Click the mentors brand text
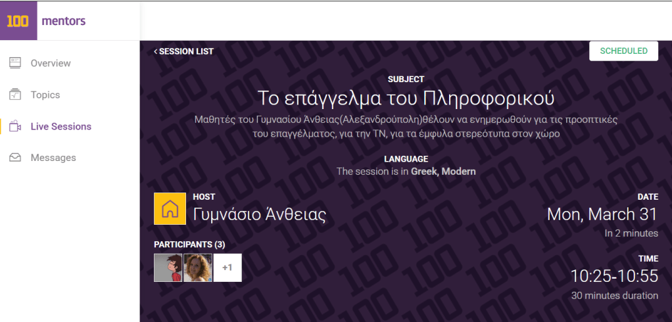The image size is (672, 322). pyautogui.click(x=63, y=20)
